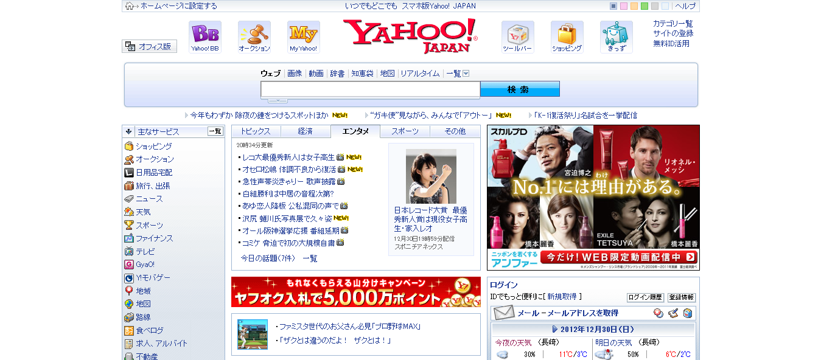Image resolution: width=821 pixels, height=360 pixels.
Task: Select the リアルタイム search category
Action: (420, 74)
